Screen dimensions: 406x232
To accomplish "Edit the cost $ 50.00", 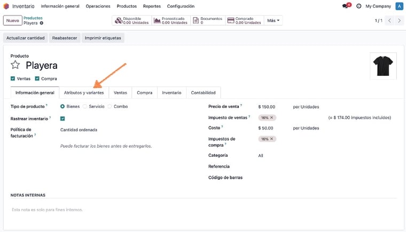I will point(266,128).
